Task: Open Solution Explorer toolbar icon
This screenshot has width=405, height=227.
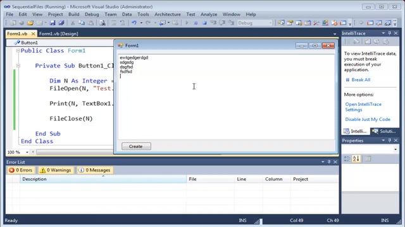Action: 281,23
